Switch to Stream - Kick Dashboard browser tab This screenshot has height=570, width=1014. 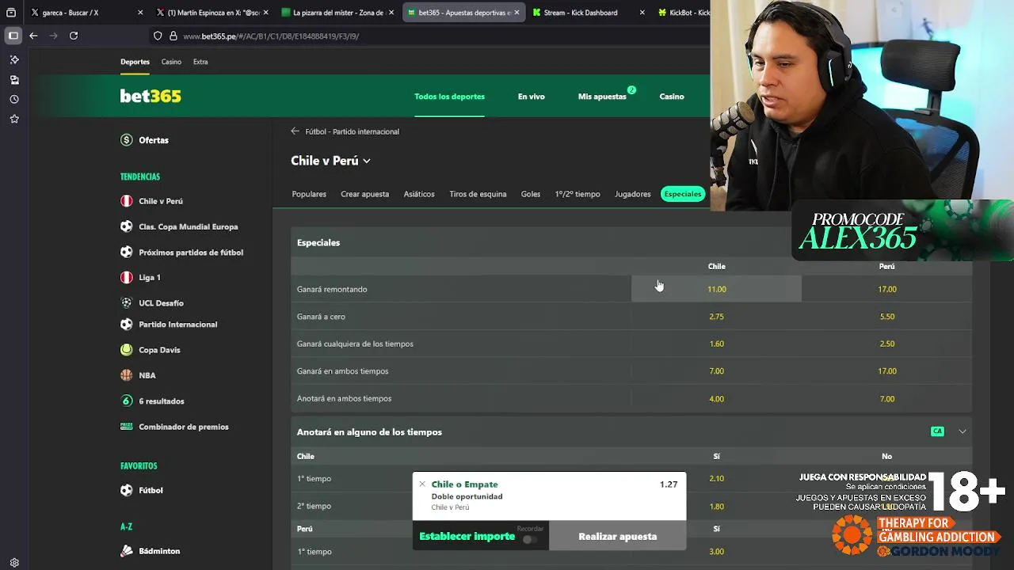[589, 13]
